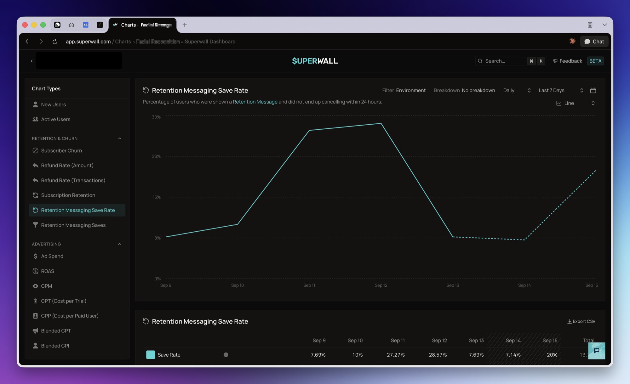Collapse the Advertising section
The height and width of the screenshot is (384, 630).
click(120, 244)
